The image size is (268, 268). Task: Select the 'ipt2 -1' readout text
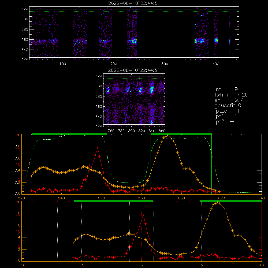226,121
